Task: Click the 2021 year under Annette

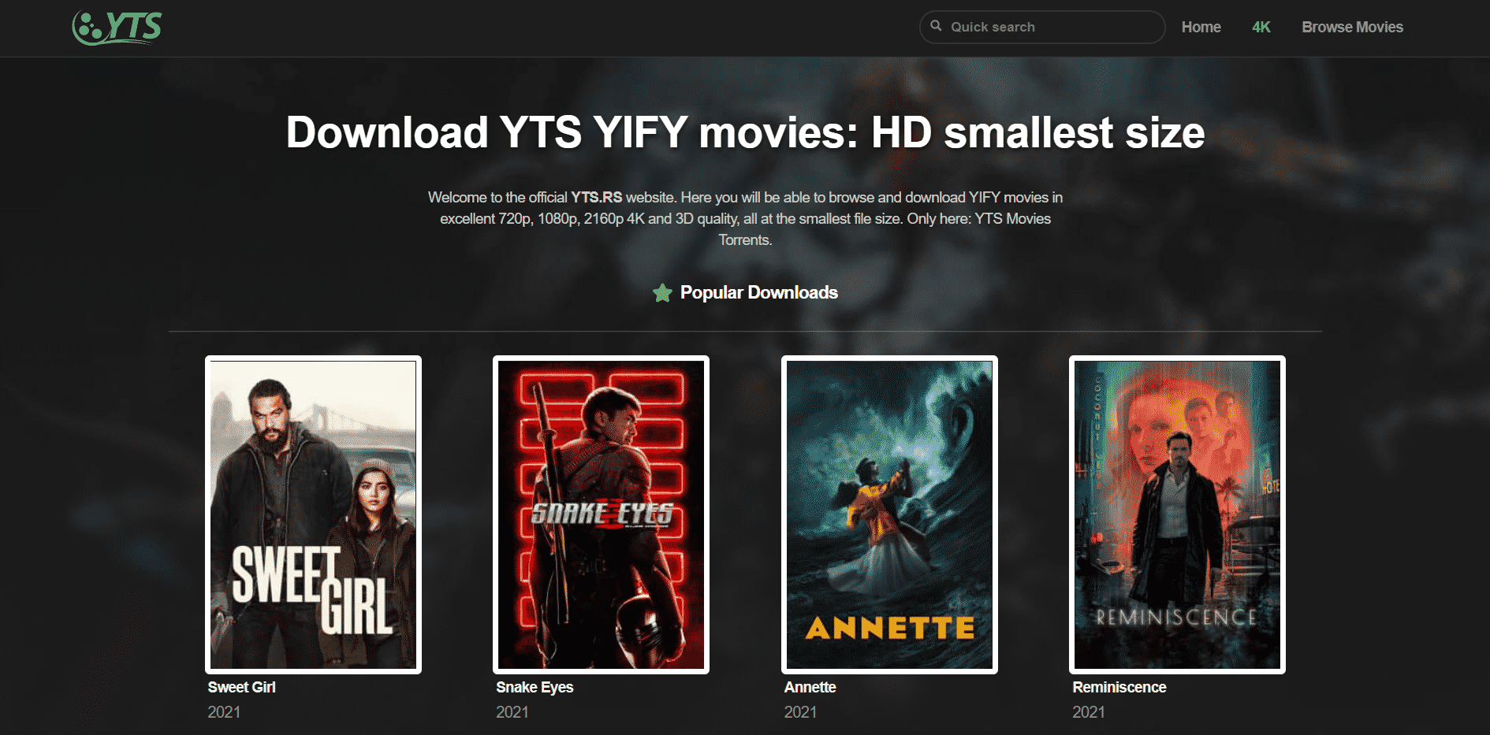Action: [x=800, y=711]
